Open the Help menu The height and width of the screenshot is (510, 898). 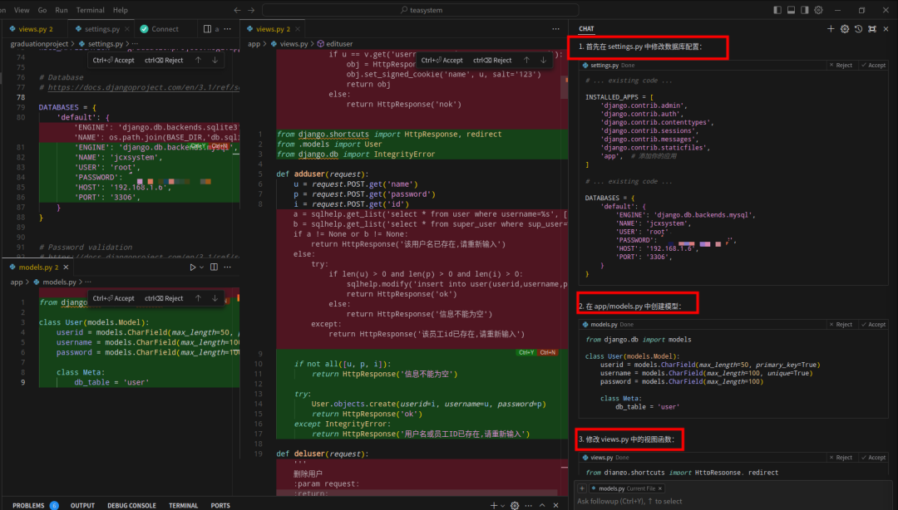click(121, 10)
